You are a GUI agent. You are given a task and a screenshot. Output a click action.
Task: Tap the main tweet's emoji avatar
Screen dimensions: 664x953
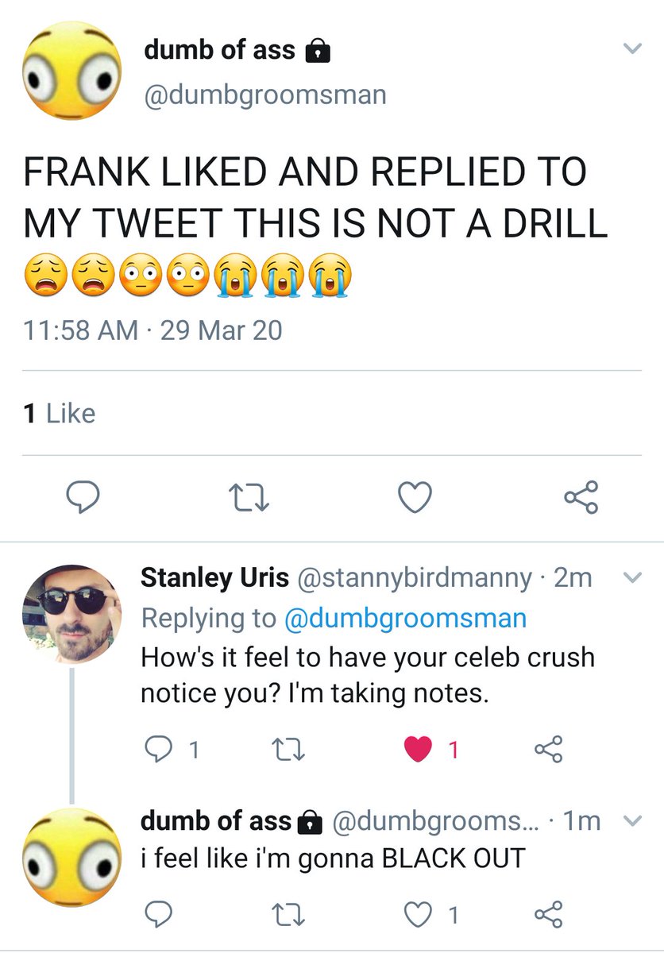73,71
